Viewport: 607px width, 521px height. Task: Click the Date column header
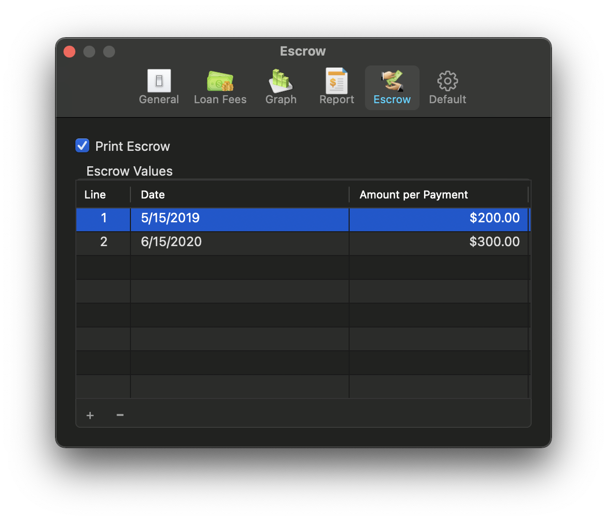152,195
